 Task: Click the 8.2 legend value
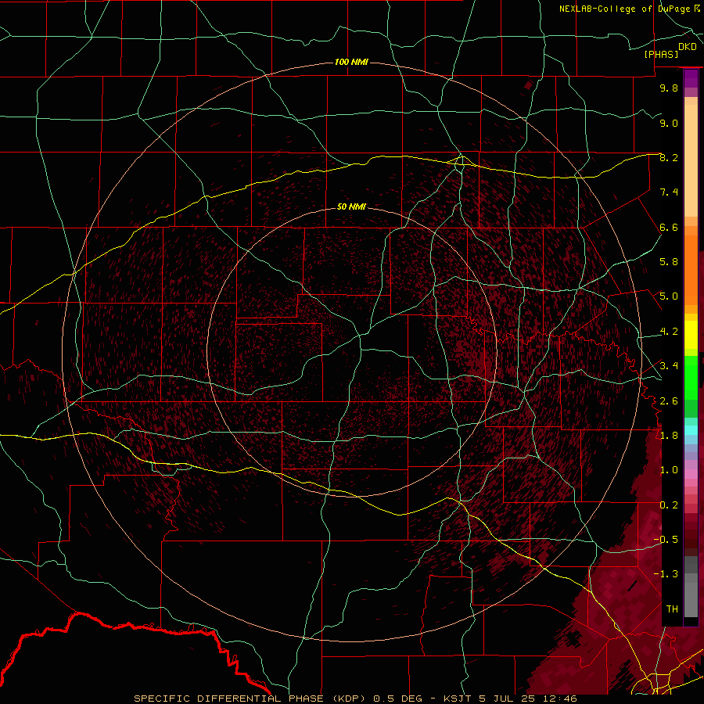(x=669, y=157)
